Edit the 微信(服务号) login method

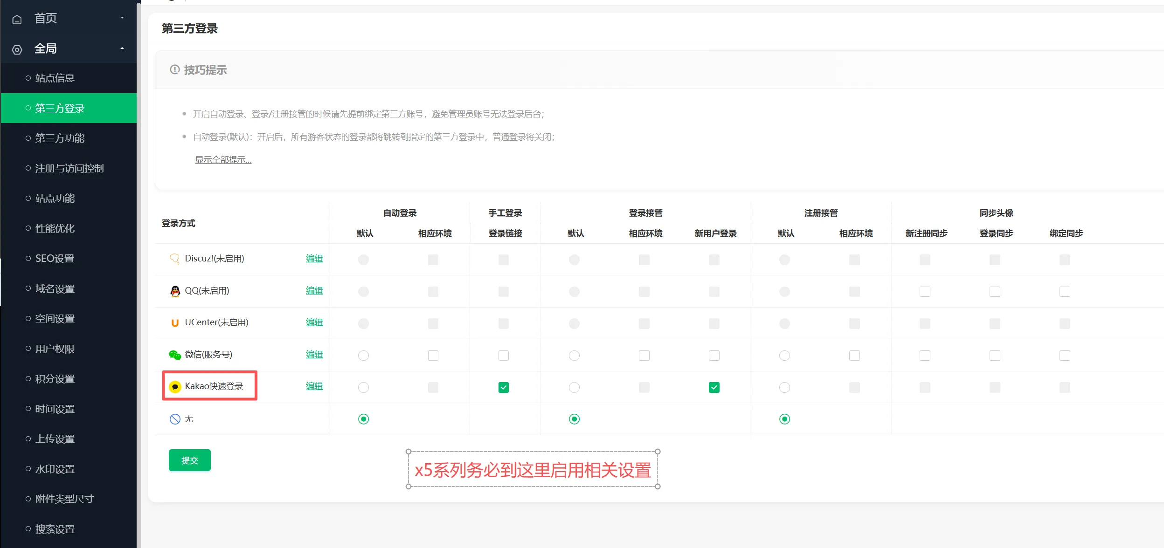(x=314, y=354)
